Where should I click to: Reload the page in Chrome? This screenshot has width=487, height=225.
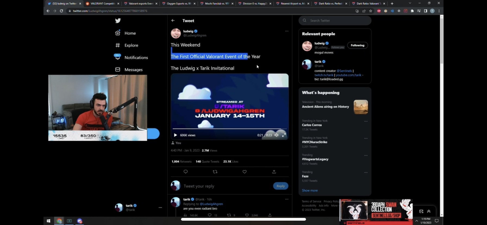coord(61,11)
